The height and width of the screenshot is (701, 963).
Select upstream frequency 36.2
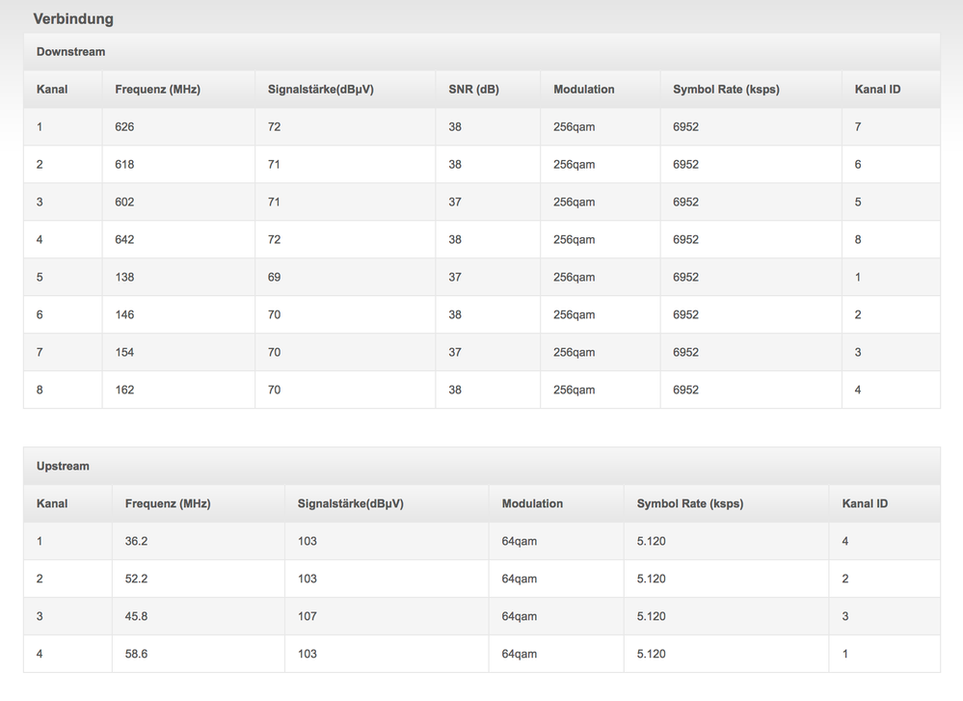pos(136,541)
